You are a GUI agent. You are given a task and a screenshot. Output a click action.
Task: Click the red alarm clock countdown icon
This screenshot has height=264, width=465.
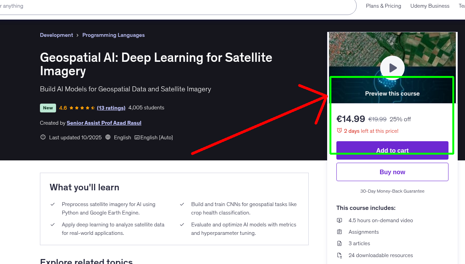point(340,130)
